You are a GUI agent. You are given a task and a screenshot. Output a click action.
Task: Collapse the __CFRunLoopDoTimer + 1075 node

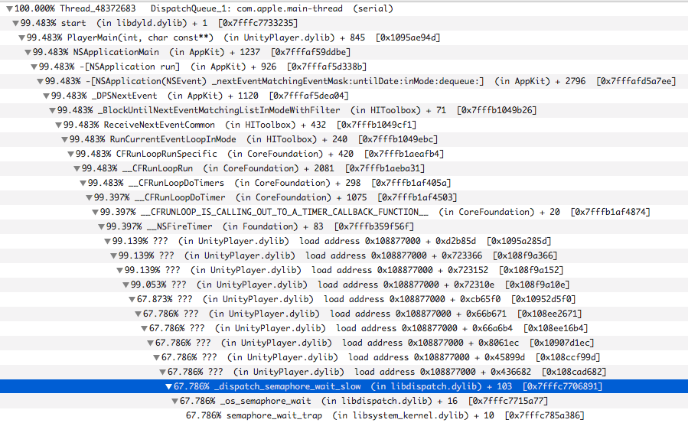89,197
